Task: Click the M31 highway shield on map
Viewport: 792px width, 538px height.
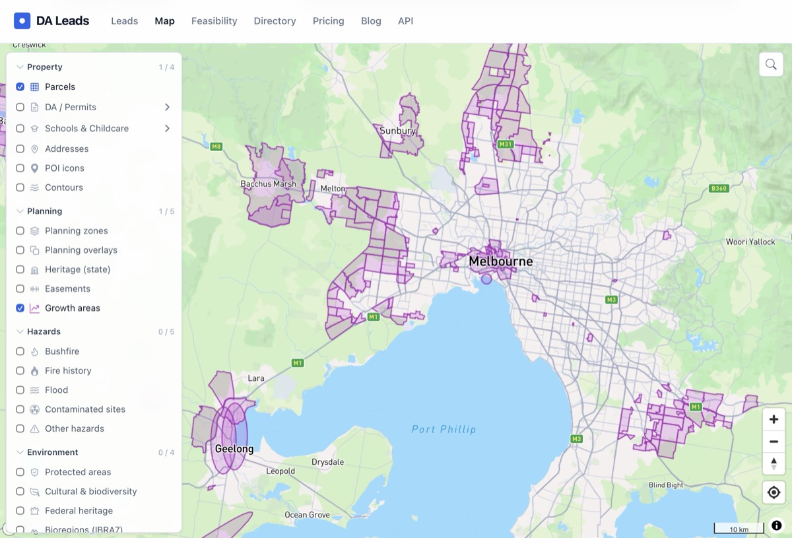Action: (506, 144)
